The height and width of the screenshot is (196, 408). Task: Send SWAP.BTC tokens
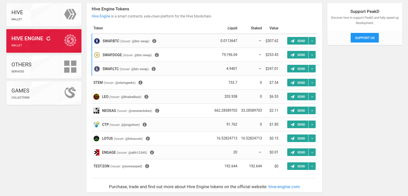298,41
